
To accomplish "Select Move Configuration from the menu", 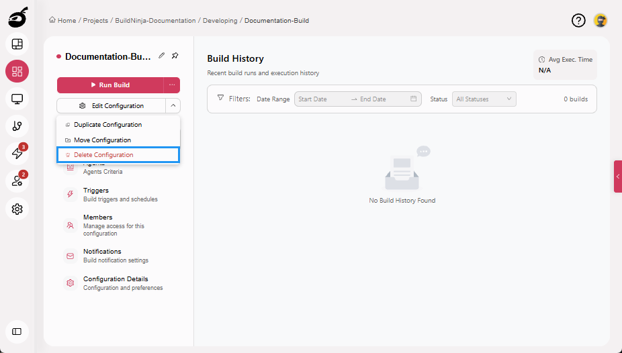I will pyautogui.click(x=118, y=140).
